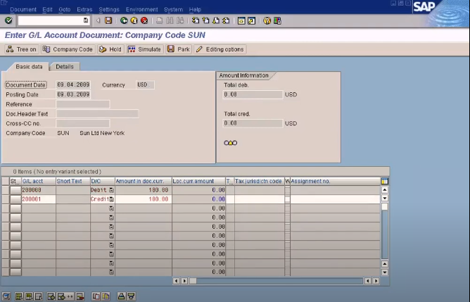This screenshot has width=470, height=302.
Task: Open the Edit menu
Action: click(x=47, y=10)
